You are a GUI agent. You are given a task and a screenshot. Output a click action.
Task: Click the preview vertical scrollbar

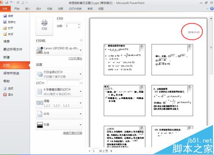[x=211, y=48]
